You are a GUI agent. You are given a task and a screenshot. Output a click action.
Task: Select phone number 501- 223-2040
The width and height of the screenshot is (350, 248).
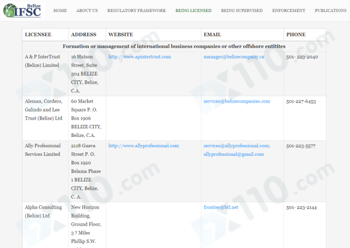302,57
